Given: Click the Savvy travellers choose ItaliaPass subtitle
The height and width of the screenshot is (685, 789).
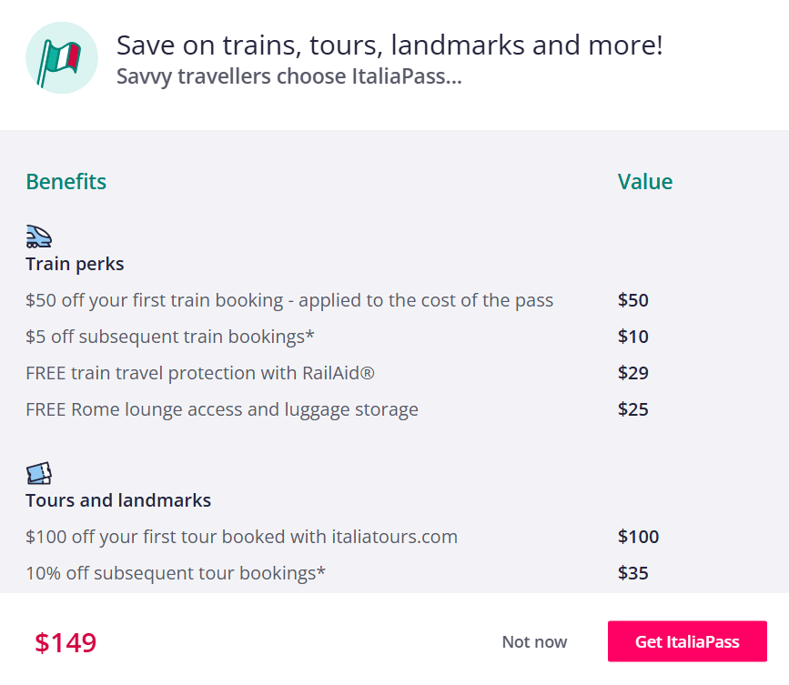Looking at the screenshot, I should pos(289,76).
